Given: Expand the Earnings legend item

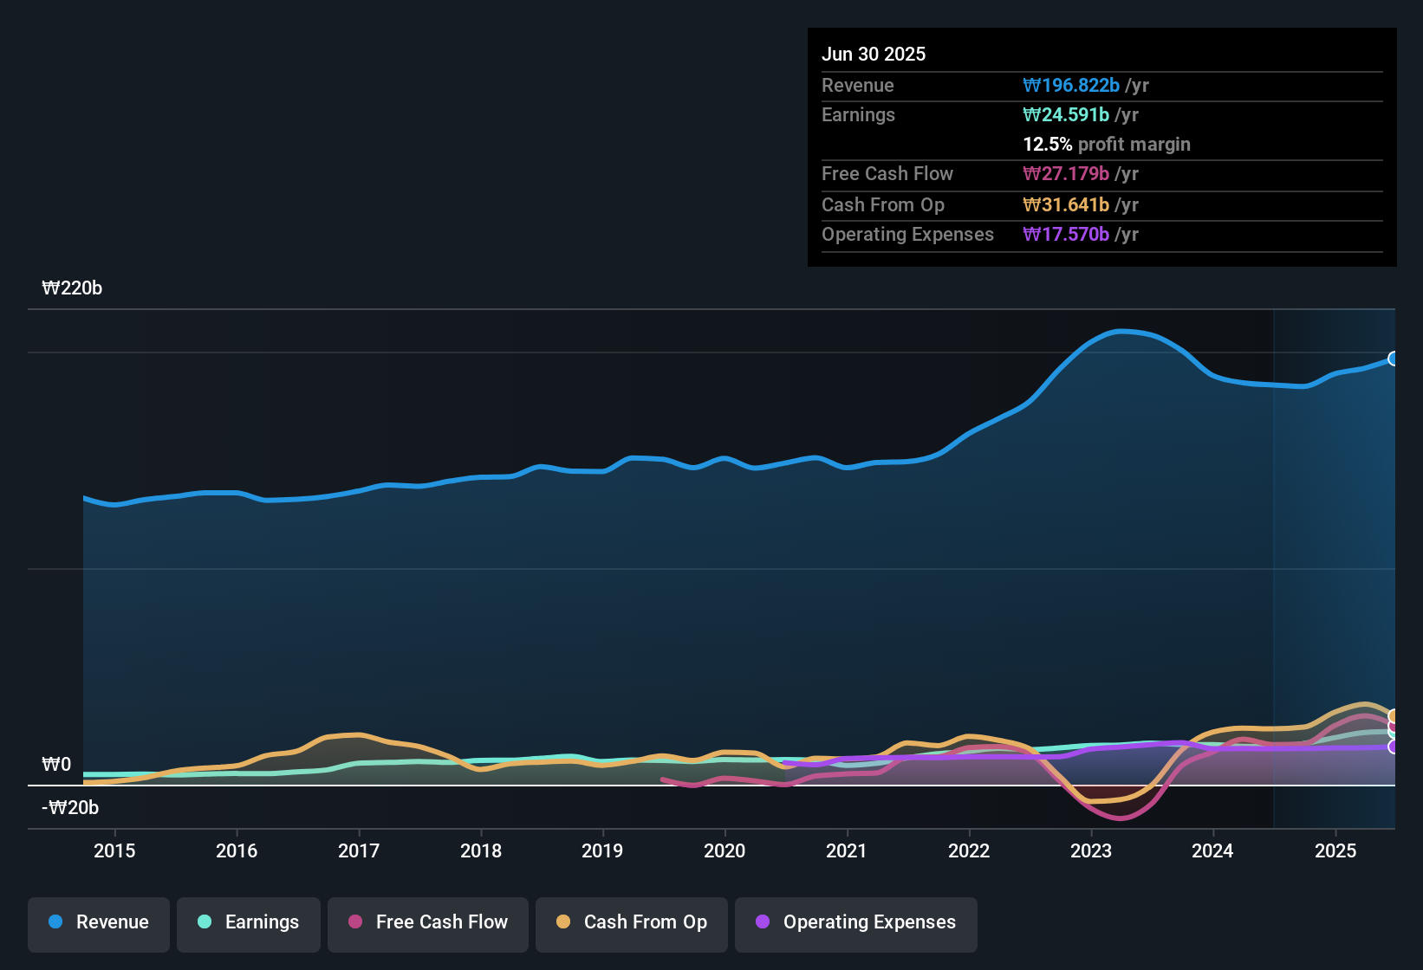Looking at the screenshot, I should 249,923.
